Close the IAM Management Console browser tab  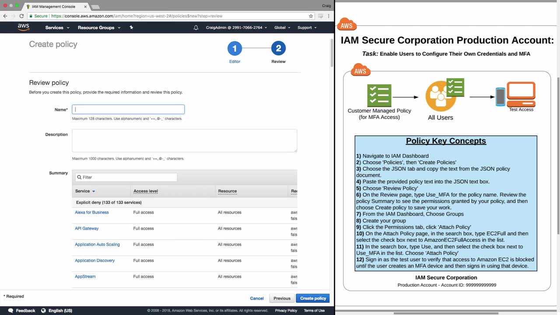(85, 7)
